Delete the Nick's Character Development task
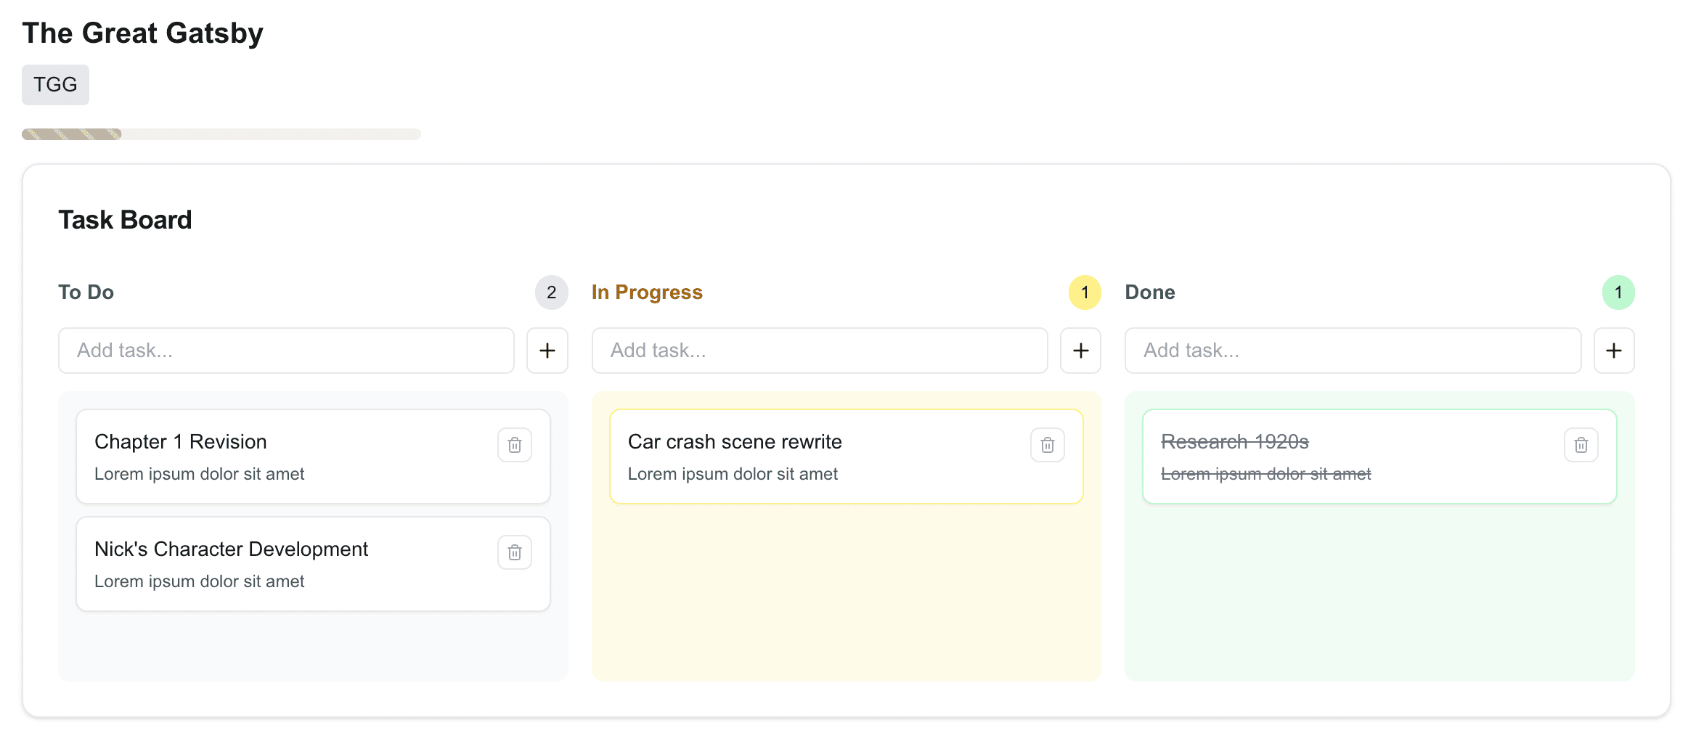The height and width of the screenshot is (749, 1696). coord(514,552)
